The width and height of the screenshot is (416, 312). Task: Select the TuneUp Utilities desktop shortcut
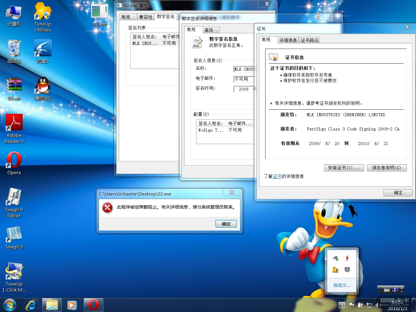click(x=42, y=17)
